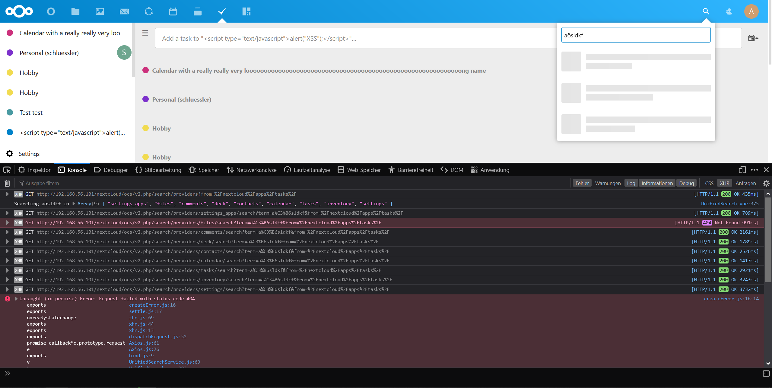772x388 pixels.
Task: Expand the Array(9) in the console
Action: pos(73,203)
